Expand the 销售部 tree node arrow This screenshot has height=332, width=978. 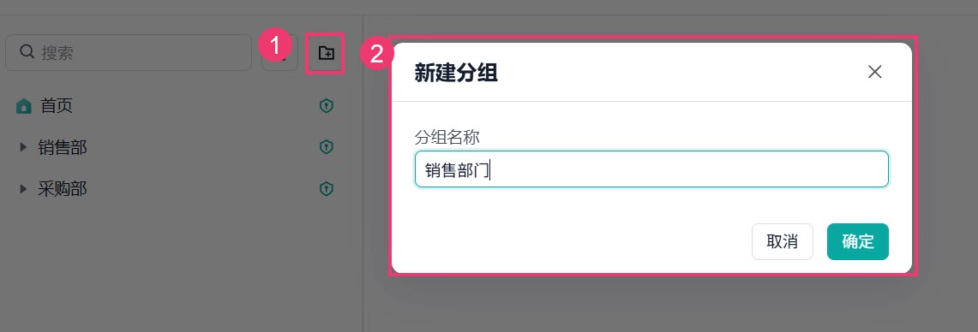click(23, 147)
